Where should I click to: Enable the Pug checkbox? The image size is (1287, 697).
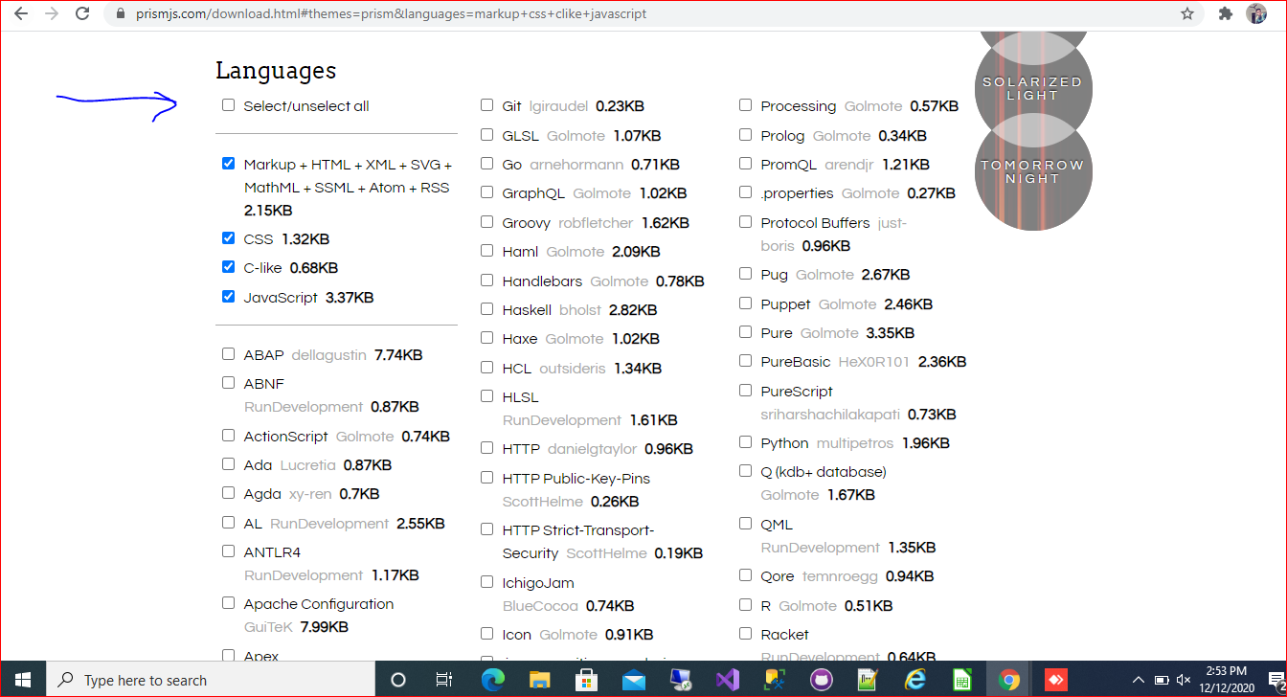pyautogui.click(x=745, y=274)
